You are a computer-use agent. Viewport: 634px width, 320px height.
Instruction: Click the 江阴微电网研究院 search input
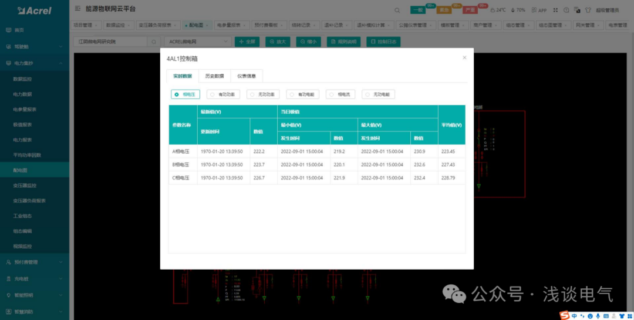click(110, 42)
